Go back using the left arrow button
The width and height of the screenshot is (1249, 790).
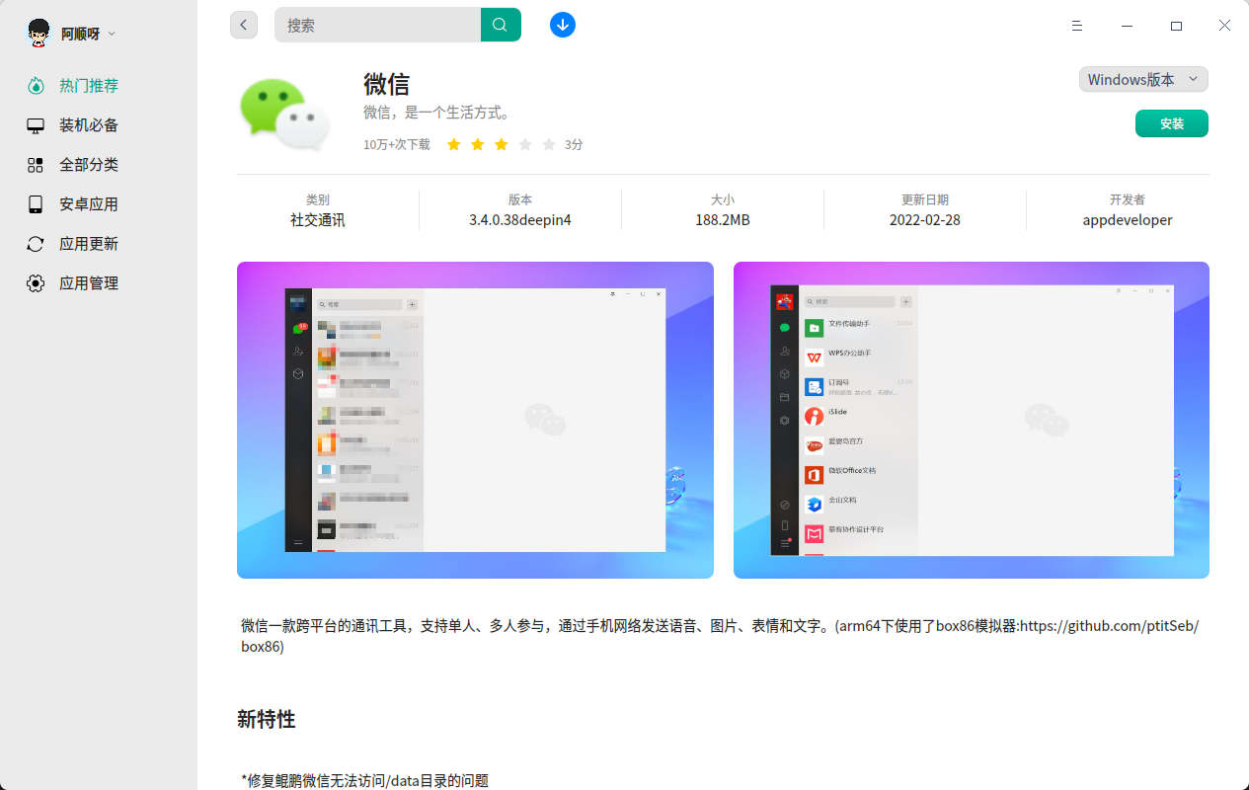pos(244,24)
